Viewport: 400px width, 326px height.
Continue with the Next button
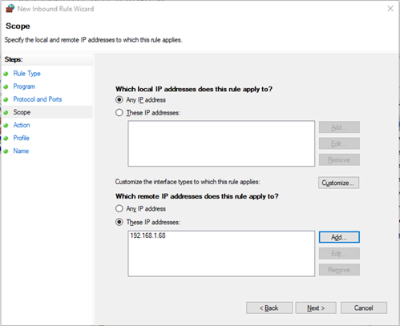click(316, 308)
